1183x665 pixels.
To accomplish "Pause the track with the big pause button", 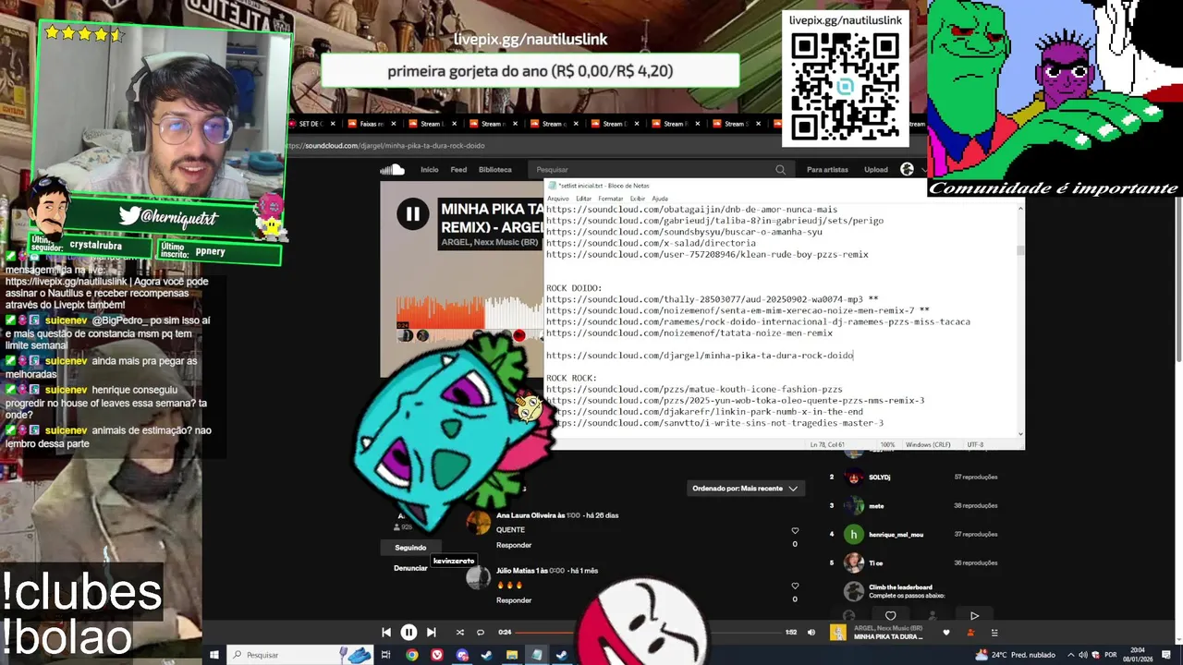I will [x=412, y=214].
